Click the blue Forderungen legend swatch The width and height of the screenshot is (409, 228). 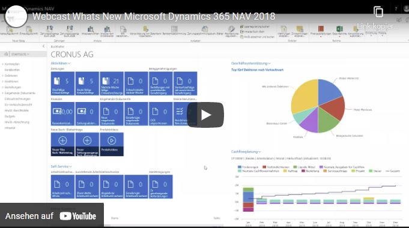tap(240, 167)
